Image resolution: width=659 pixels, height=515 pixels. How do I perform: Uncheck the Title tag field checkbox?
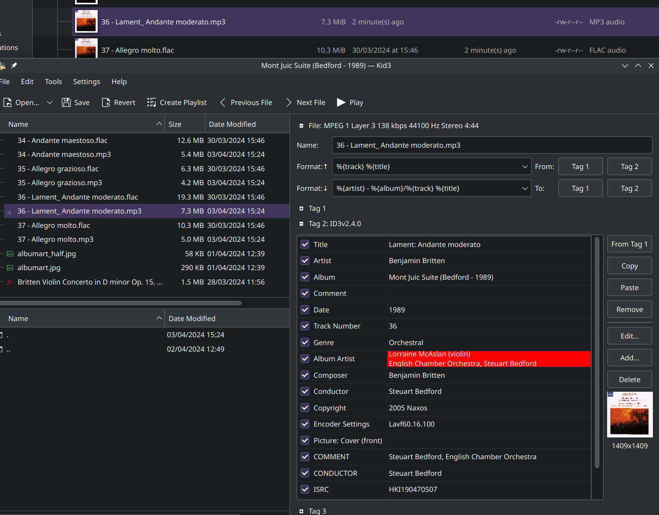pos(305,244)
